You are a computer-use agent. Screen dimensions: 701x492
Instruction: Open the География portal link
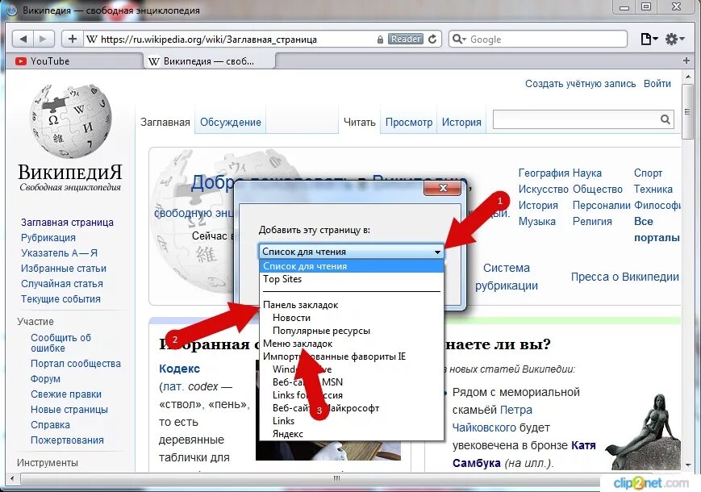[544, 173]
